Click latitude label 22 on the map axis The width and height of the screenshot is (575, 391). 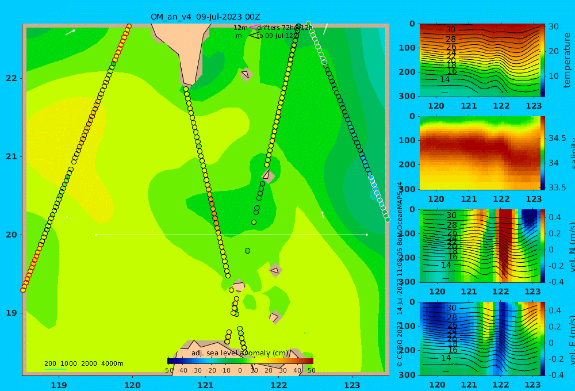[x=11, y=78]
